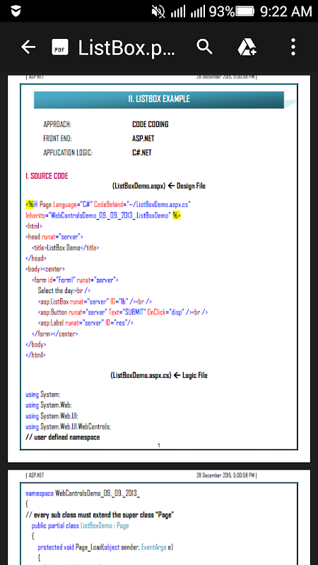Tap the 9:22 AM clock
This screenshot has height=565, width=318.
(285, 11)
